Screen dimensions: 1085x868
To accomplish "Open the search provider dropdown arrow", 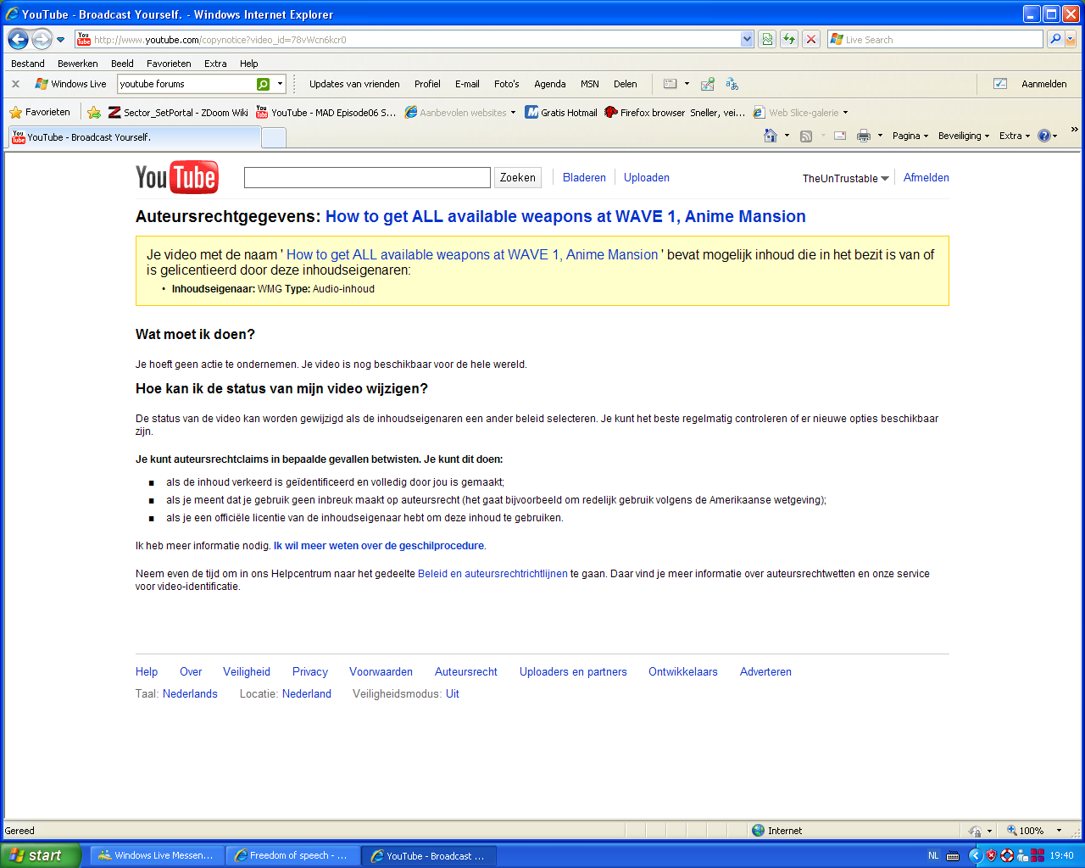I will (x=1071, y=39).
